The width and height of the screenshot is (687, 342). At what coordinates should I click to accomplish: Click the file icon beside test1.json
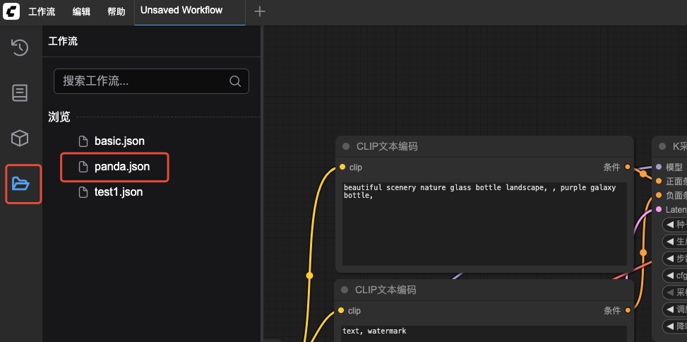pyautogui.click(x=83, y=192)
